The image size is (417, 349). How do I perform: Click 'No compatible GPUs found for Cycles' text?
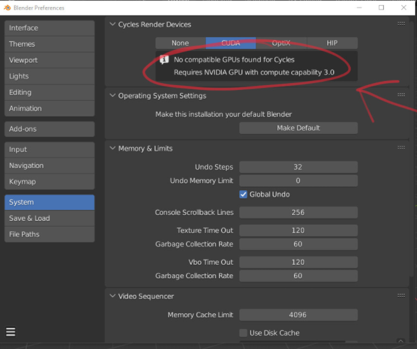coord(234,59)
